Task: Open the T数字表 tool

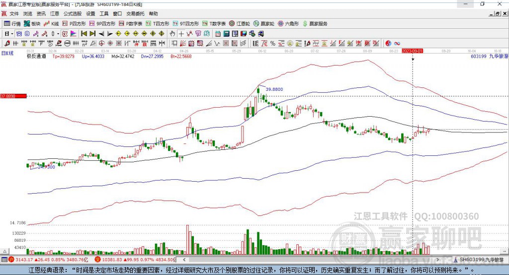Action: 214,24
